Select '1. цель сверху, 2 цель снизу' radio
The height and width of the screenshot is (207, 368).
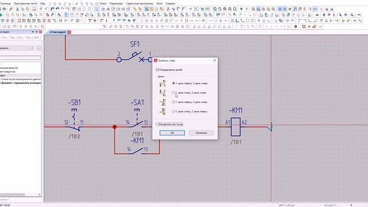174,102
